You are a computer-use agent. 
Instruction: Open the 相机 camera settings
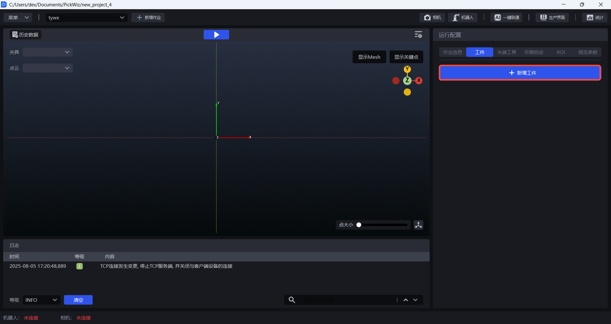tap(432, 18)
